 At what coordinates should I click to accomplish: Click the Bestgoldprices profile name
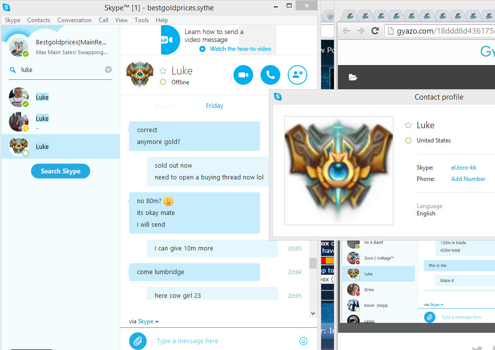tap(71, 42)
